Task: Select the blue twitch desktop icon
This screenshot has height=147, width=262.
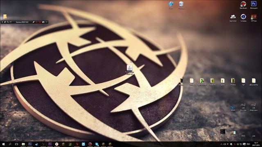Action: pos(233,108)
